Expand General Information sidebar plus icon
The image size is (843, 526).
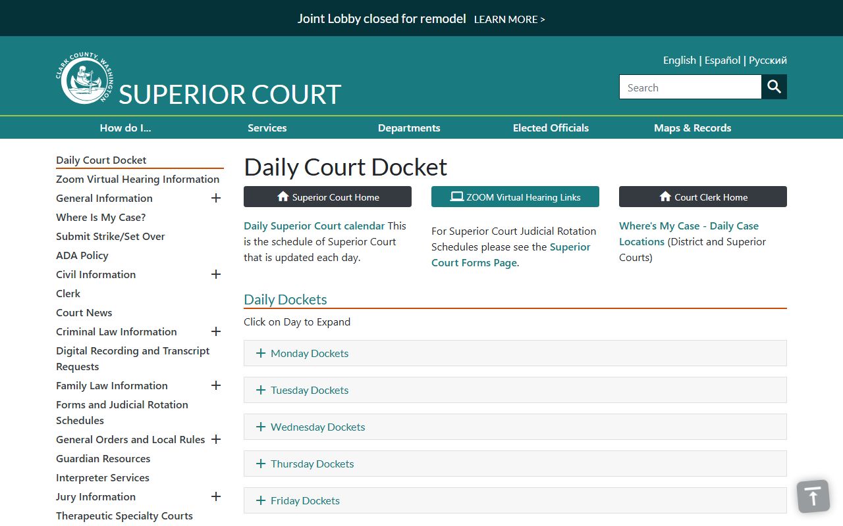(216, 198)
